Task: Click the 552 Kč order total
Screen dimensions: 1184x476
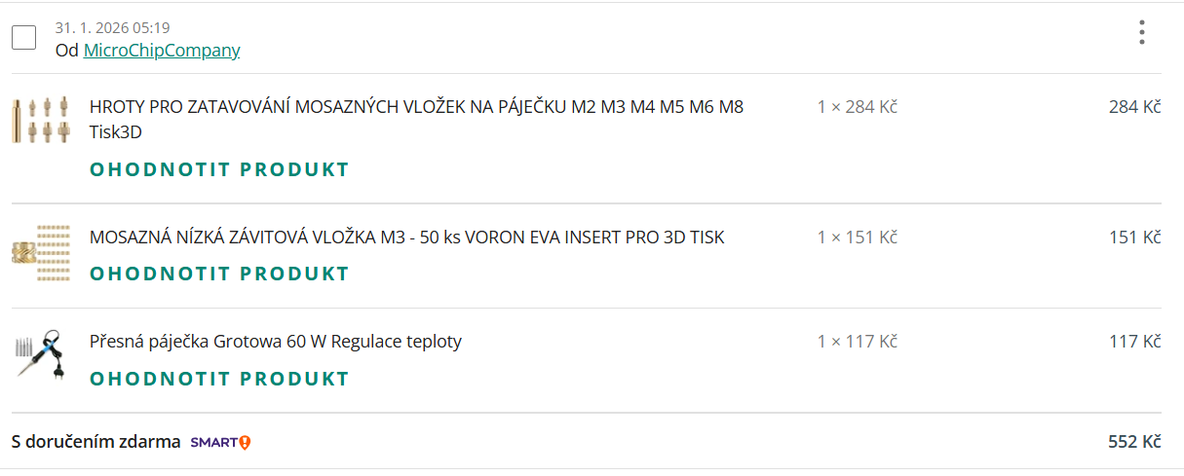Action: tap(1134, 442)
